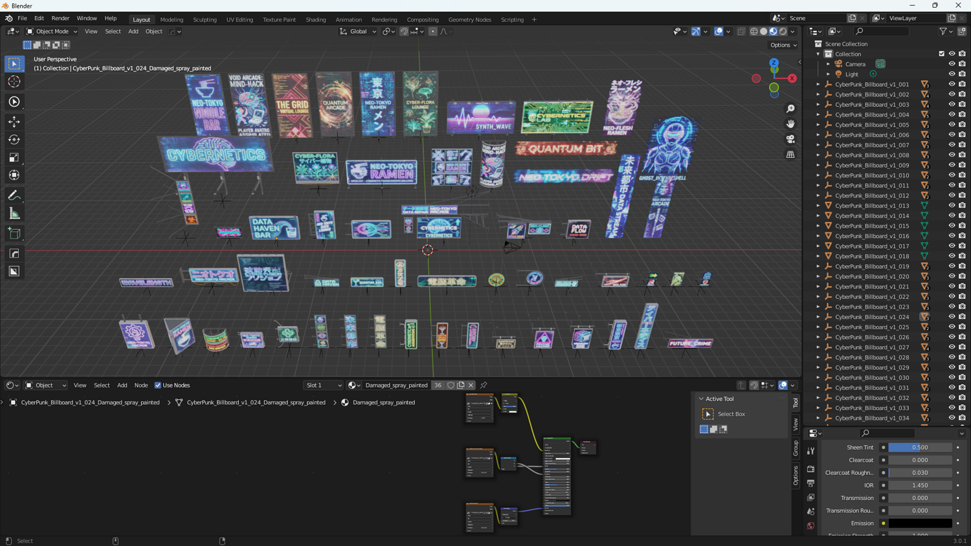Toggle visibility of CyberPunk_Billboard_v1_024
Screen dimensions: 971x546
[952, 317]
